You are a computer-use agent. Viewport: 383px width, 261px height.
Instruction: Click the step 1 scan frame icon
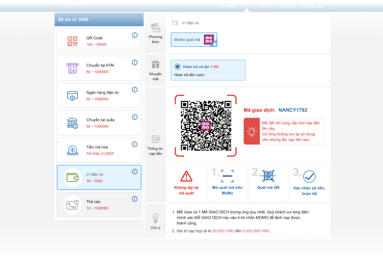point(227,176)
